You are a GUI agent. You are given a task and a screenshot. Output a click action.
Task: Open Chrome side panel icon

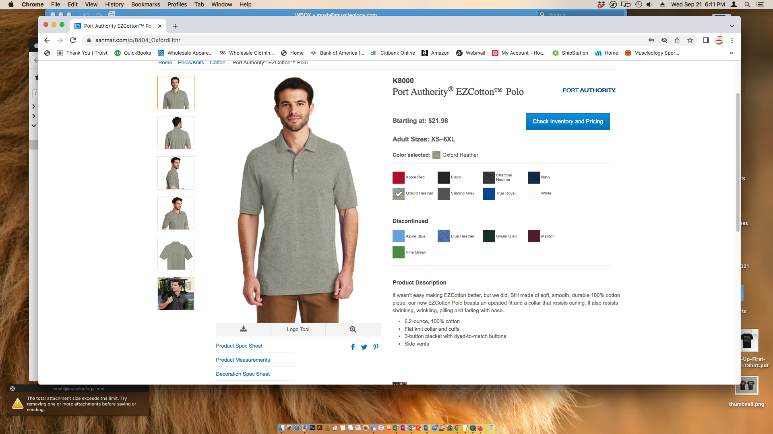pyautogui.click(x=706, y=40)
